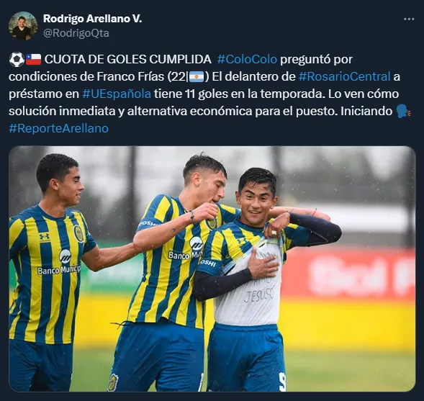Image resolution: width=424 pixels, height=401 pixels.
Task: Click the soccer ball emoji
Action: 17,59
